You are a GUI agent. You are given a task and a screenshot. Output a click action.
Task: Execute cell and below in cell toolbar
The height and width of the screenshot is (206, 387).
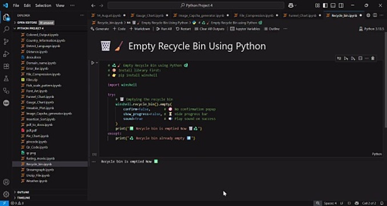point(353,58)
